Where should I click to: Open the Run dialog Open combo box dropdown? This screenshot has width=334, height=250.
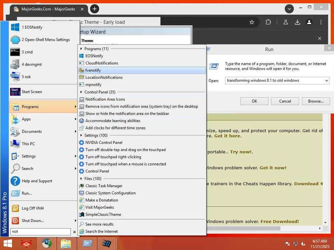pos(326,81)
